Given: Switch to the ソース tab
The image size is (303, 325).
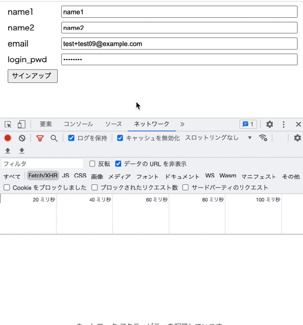Looking at the screenshot, I should (x=114, y=124).
